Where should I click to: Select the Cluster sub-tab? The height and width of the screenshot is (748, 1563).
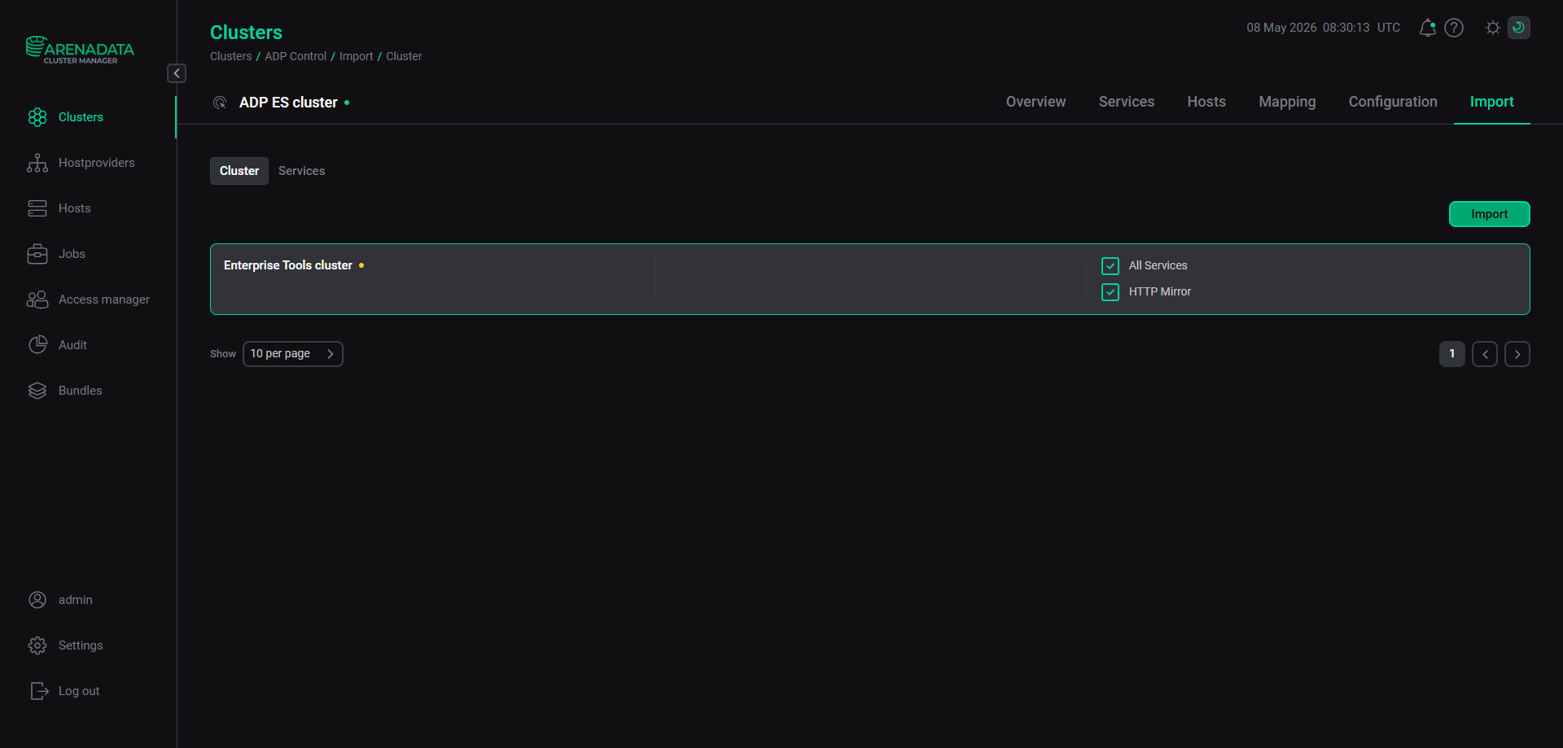click(x=239, y=171)
